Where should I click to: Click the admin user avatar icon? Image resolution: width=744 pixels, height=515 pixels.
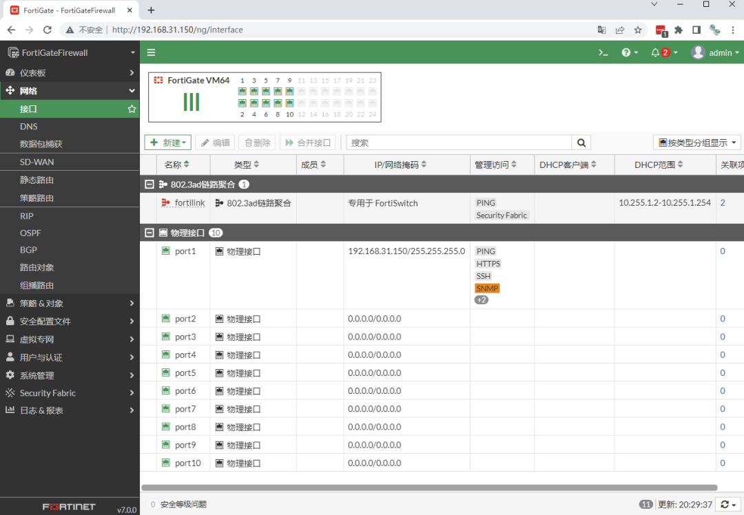(698, 52)
